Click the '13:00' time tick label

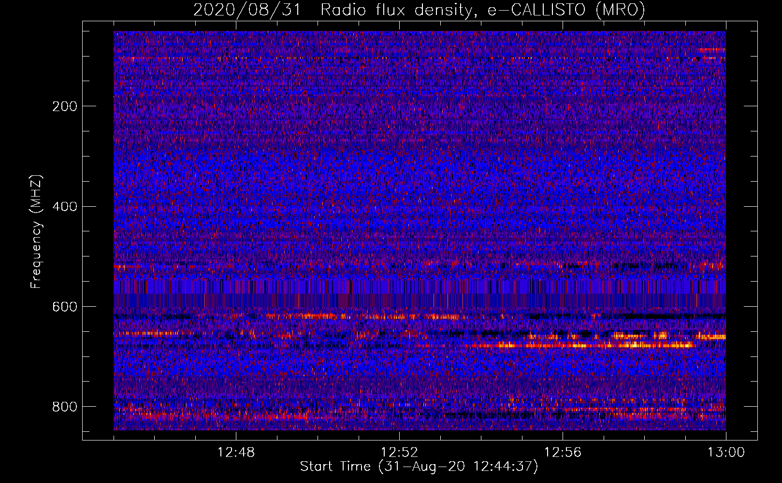click(726, 453)
